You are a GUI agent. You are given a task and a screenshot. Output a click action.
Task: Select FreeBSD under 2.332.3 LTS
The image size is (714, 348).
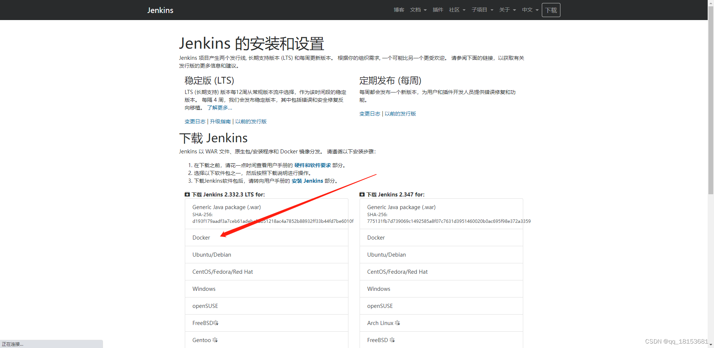point(266,323)
